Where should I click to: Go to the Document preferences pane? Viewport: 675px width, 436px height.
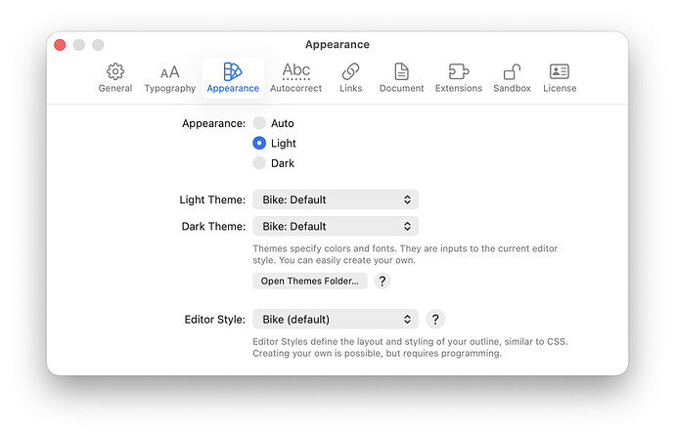(401, 78)
